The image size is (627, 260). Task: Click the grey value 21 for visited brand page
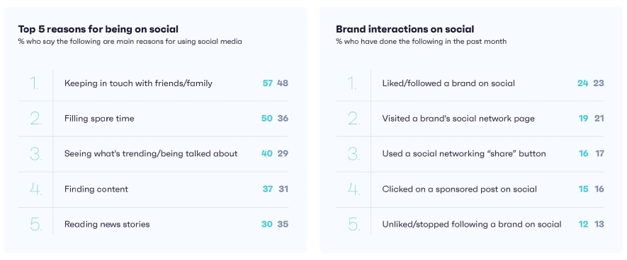coord(599,119)
